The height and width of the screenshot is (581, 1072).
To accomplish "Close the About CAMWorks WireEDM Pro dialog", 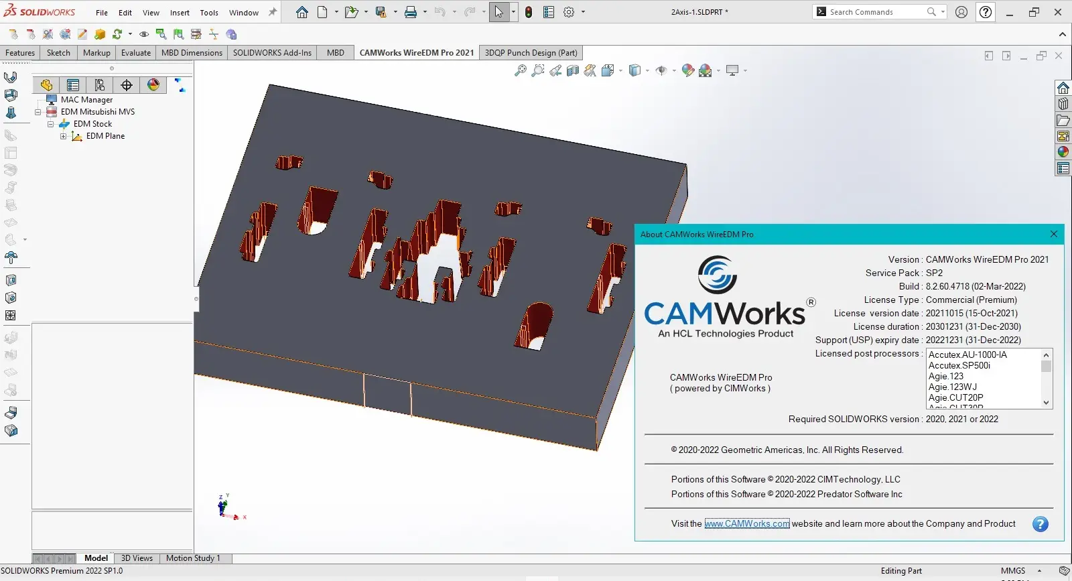I will point(1054,234).
